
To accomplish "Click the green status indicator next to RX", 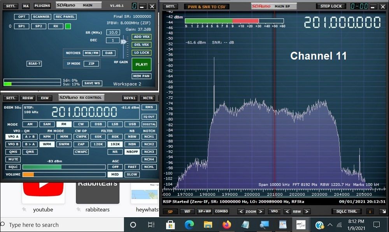I will tap(68, 26).
